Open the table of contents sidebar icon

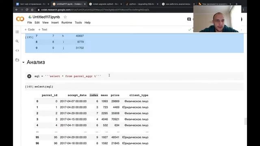pos(17,32)
